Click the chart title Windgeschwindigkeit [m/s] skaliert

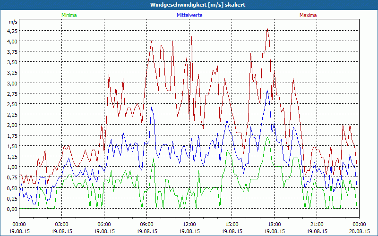pos(198,5)
